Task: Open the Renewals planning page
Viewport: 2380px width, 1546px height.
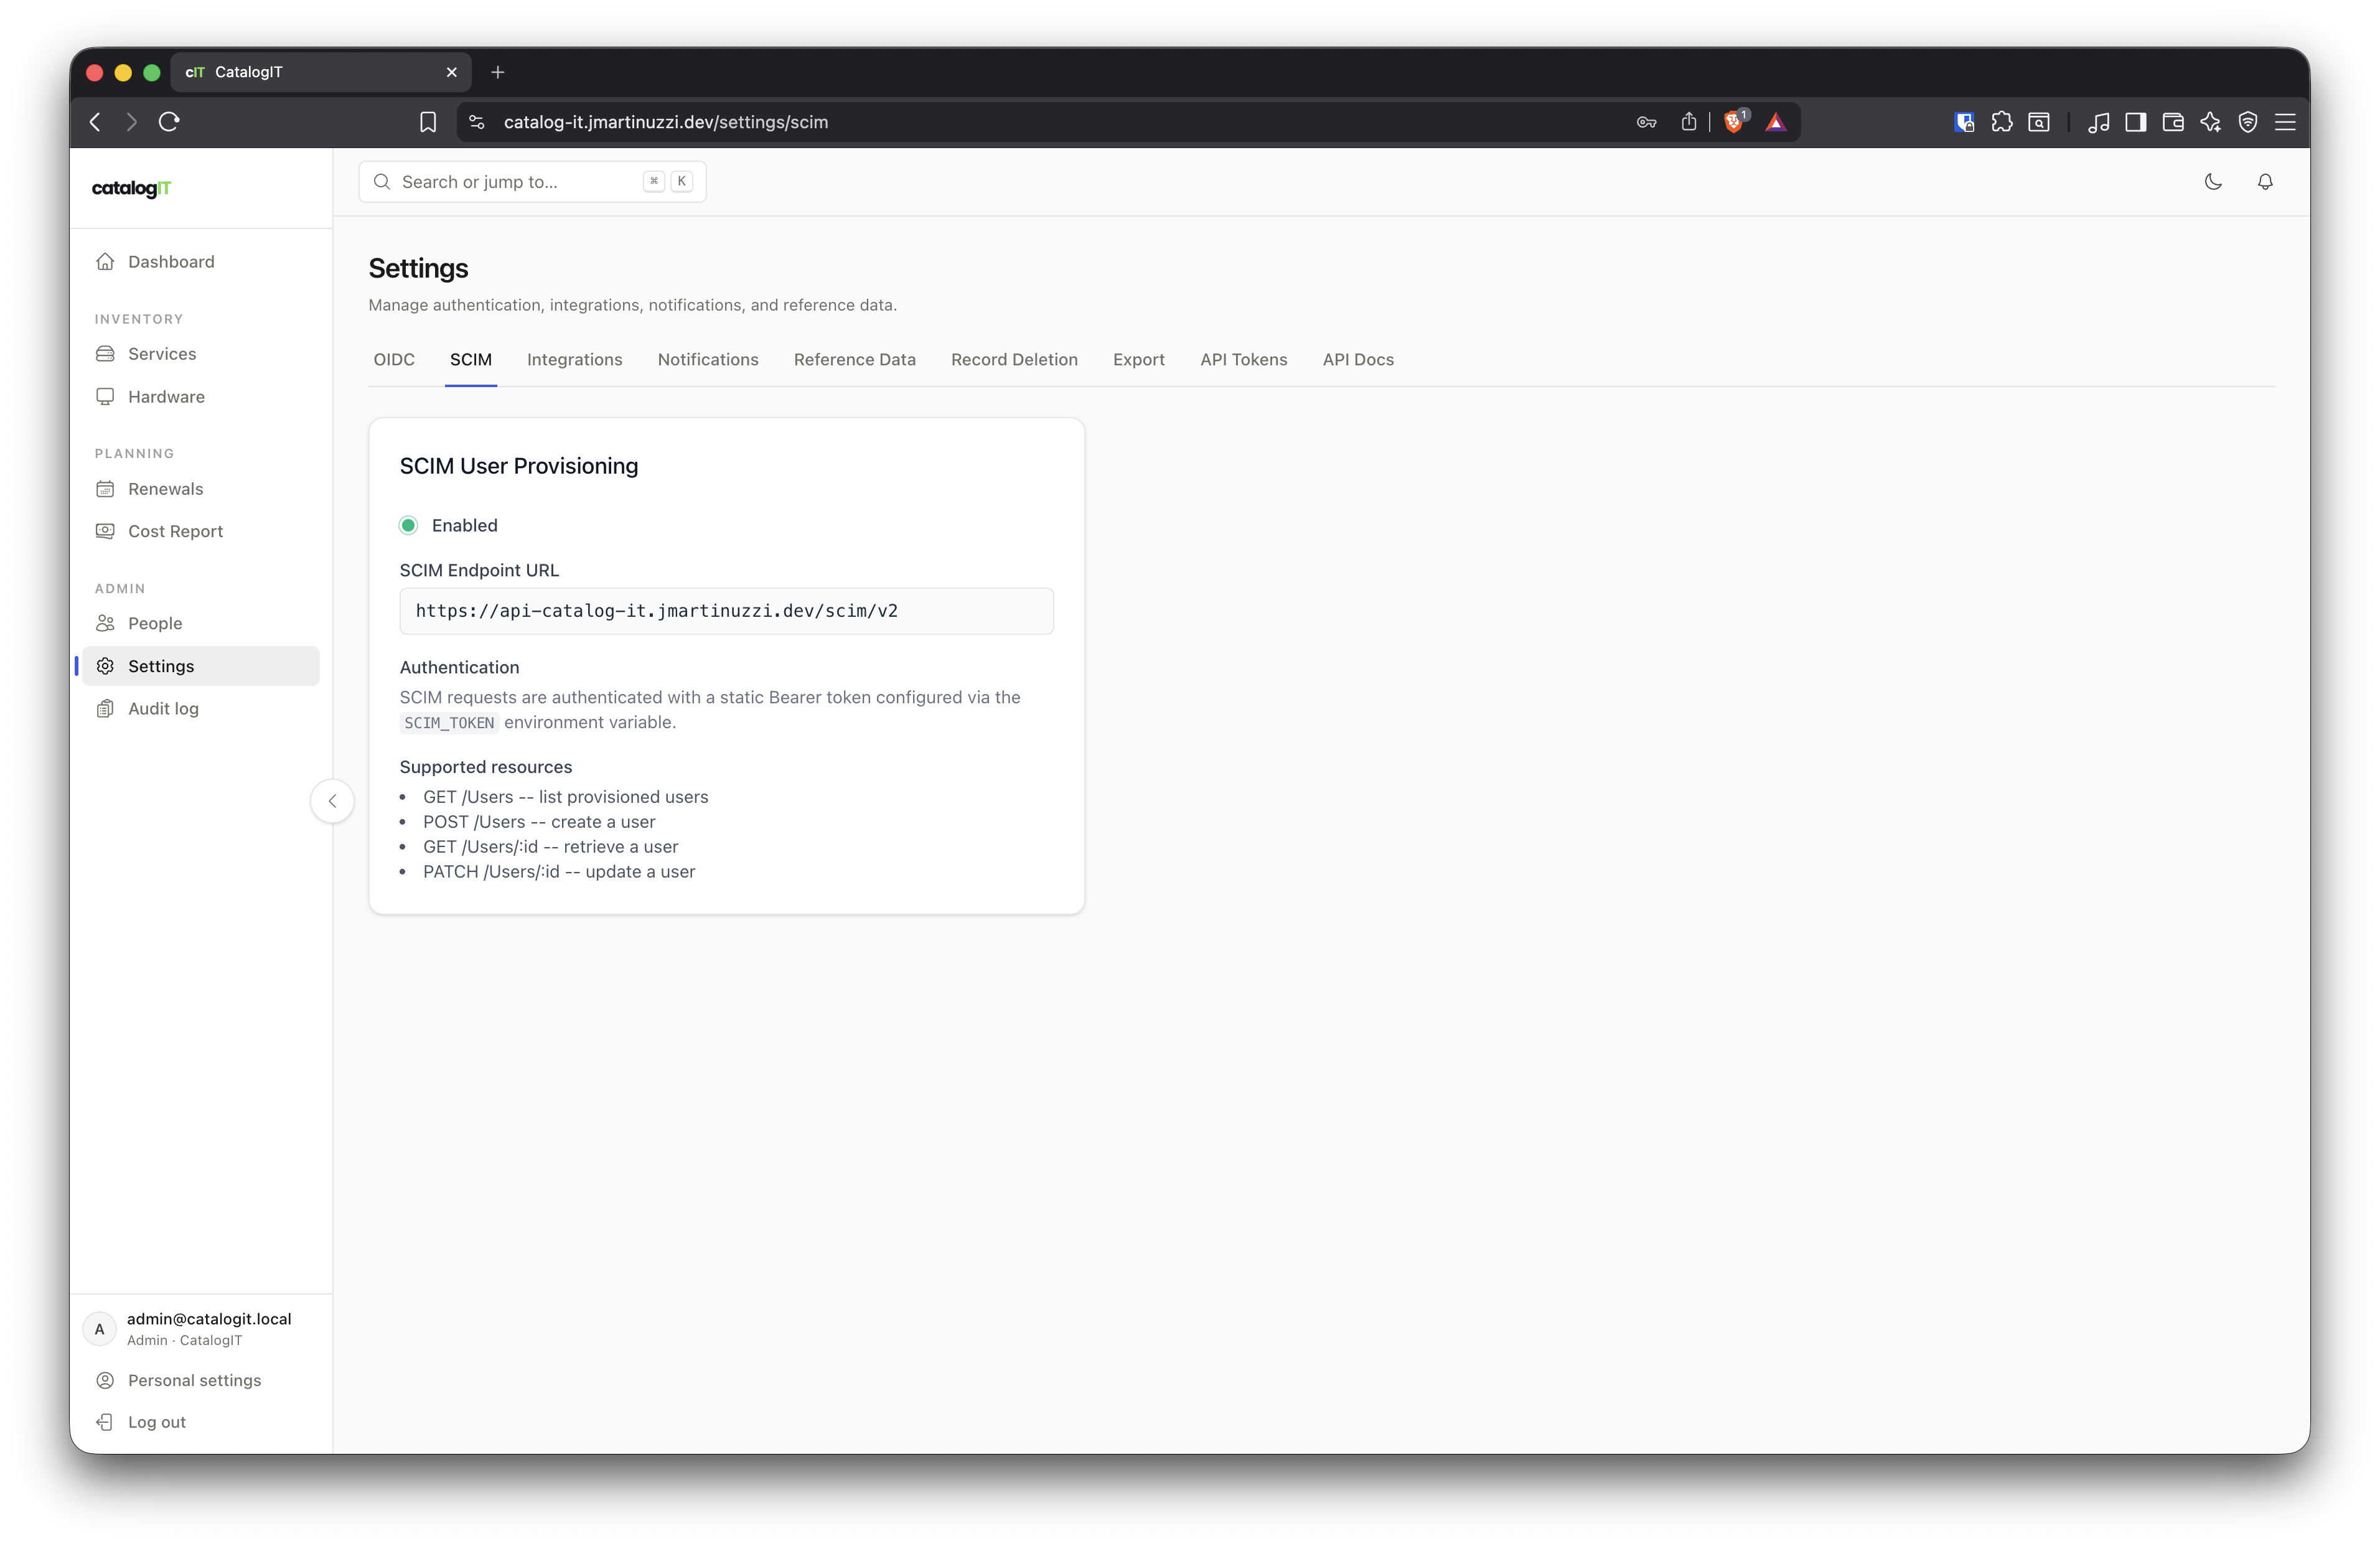Action: 200,489
